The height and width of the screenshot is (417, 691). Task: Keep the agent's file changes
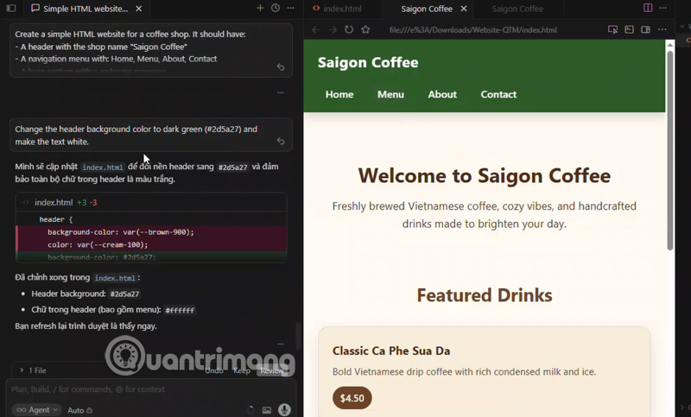(242, 370)
